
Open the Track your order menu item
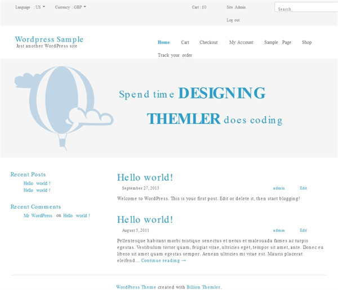click(175, 55)
